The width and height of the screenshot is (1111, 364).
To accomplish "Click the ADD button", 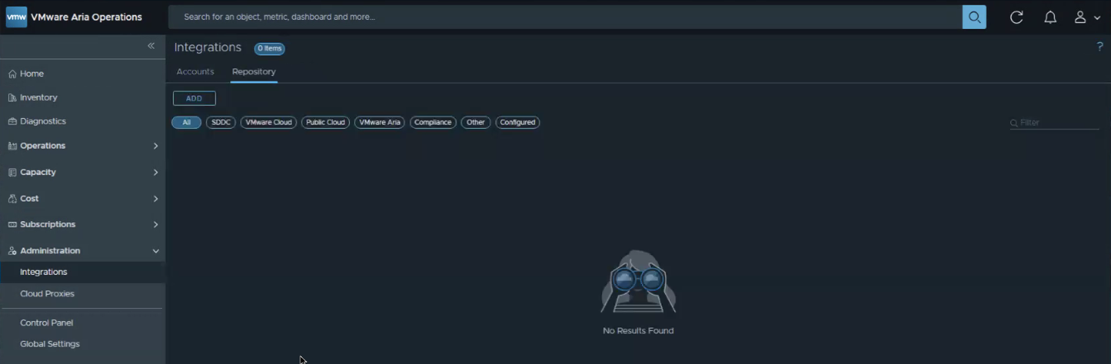I will pyautogui.click(x=194, y=98).
